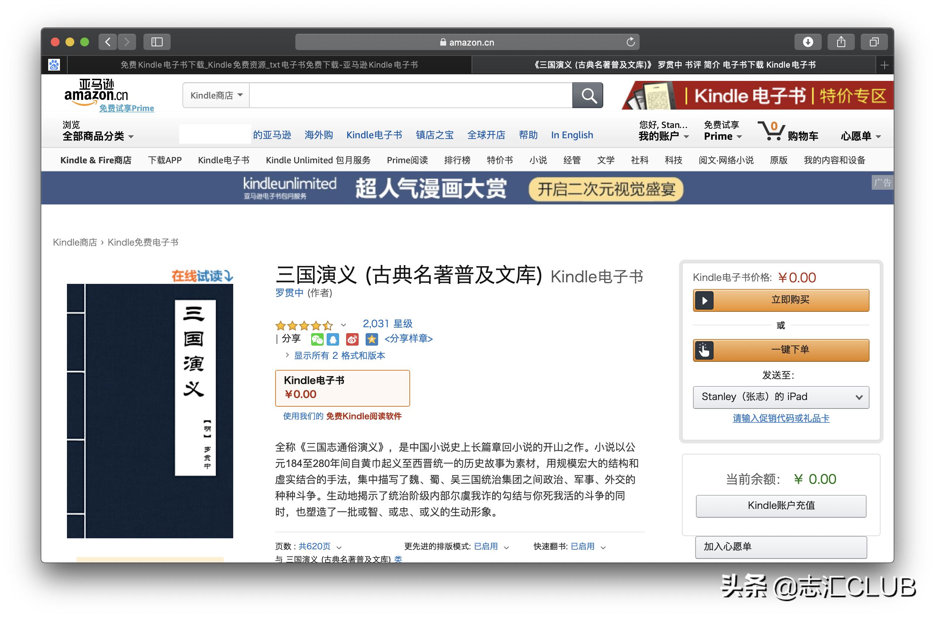Open the 排行榜 navigation menu item
Image resolution: width=935 pixels, height=617 pixels.
(x=457, y=160)
